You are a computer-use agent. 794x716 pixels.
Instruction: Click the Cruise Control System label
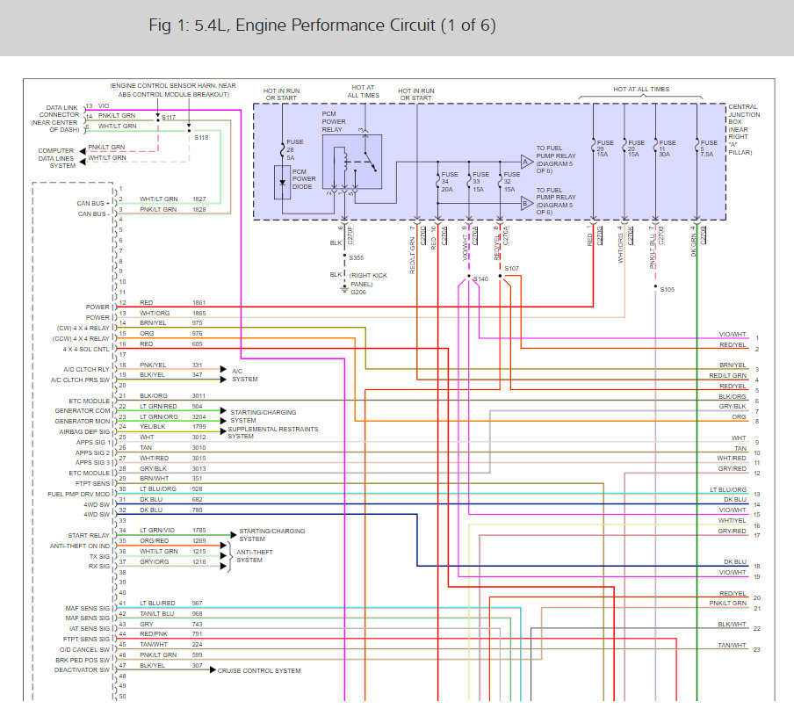tap(259, 670)
